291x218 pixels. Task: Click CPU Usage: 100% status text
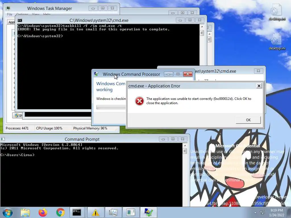click(49, 128)
